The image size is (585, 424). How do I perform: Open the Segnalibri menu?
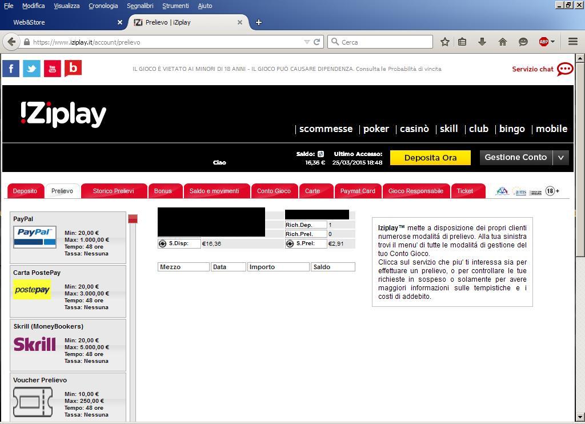click(141, 6)
